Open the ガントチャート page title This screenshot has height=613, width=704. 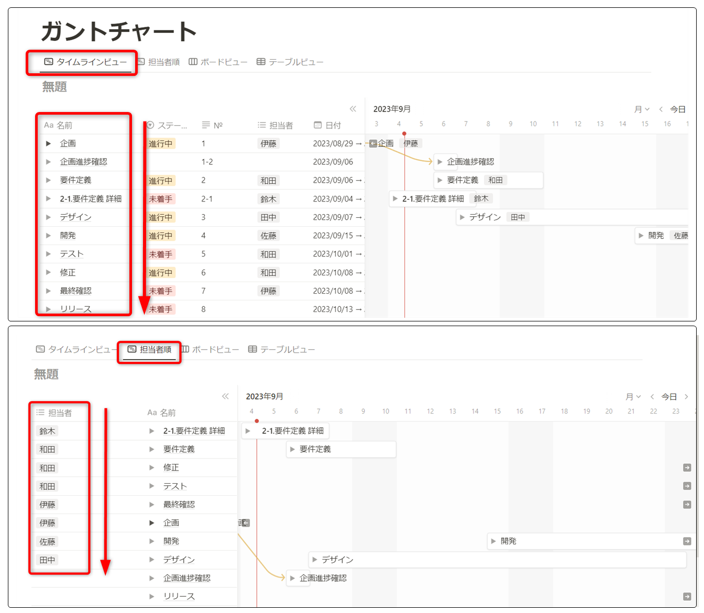[x=119, y=31]
